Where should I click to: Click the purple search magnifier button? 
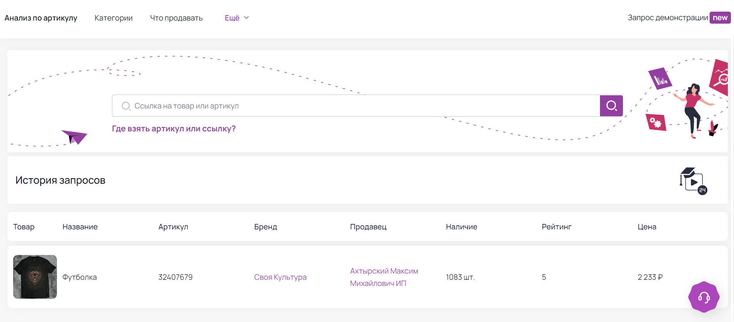pos(611,106)
